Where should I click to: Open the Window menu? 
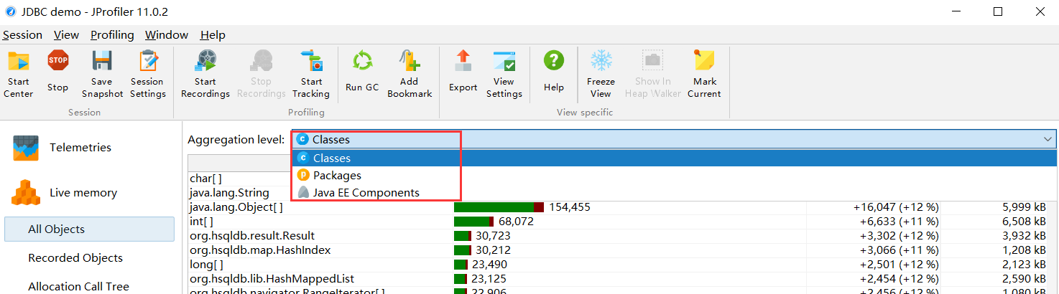(167, 34)
